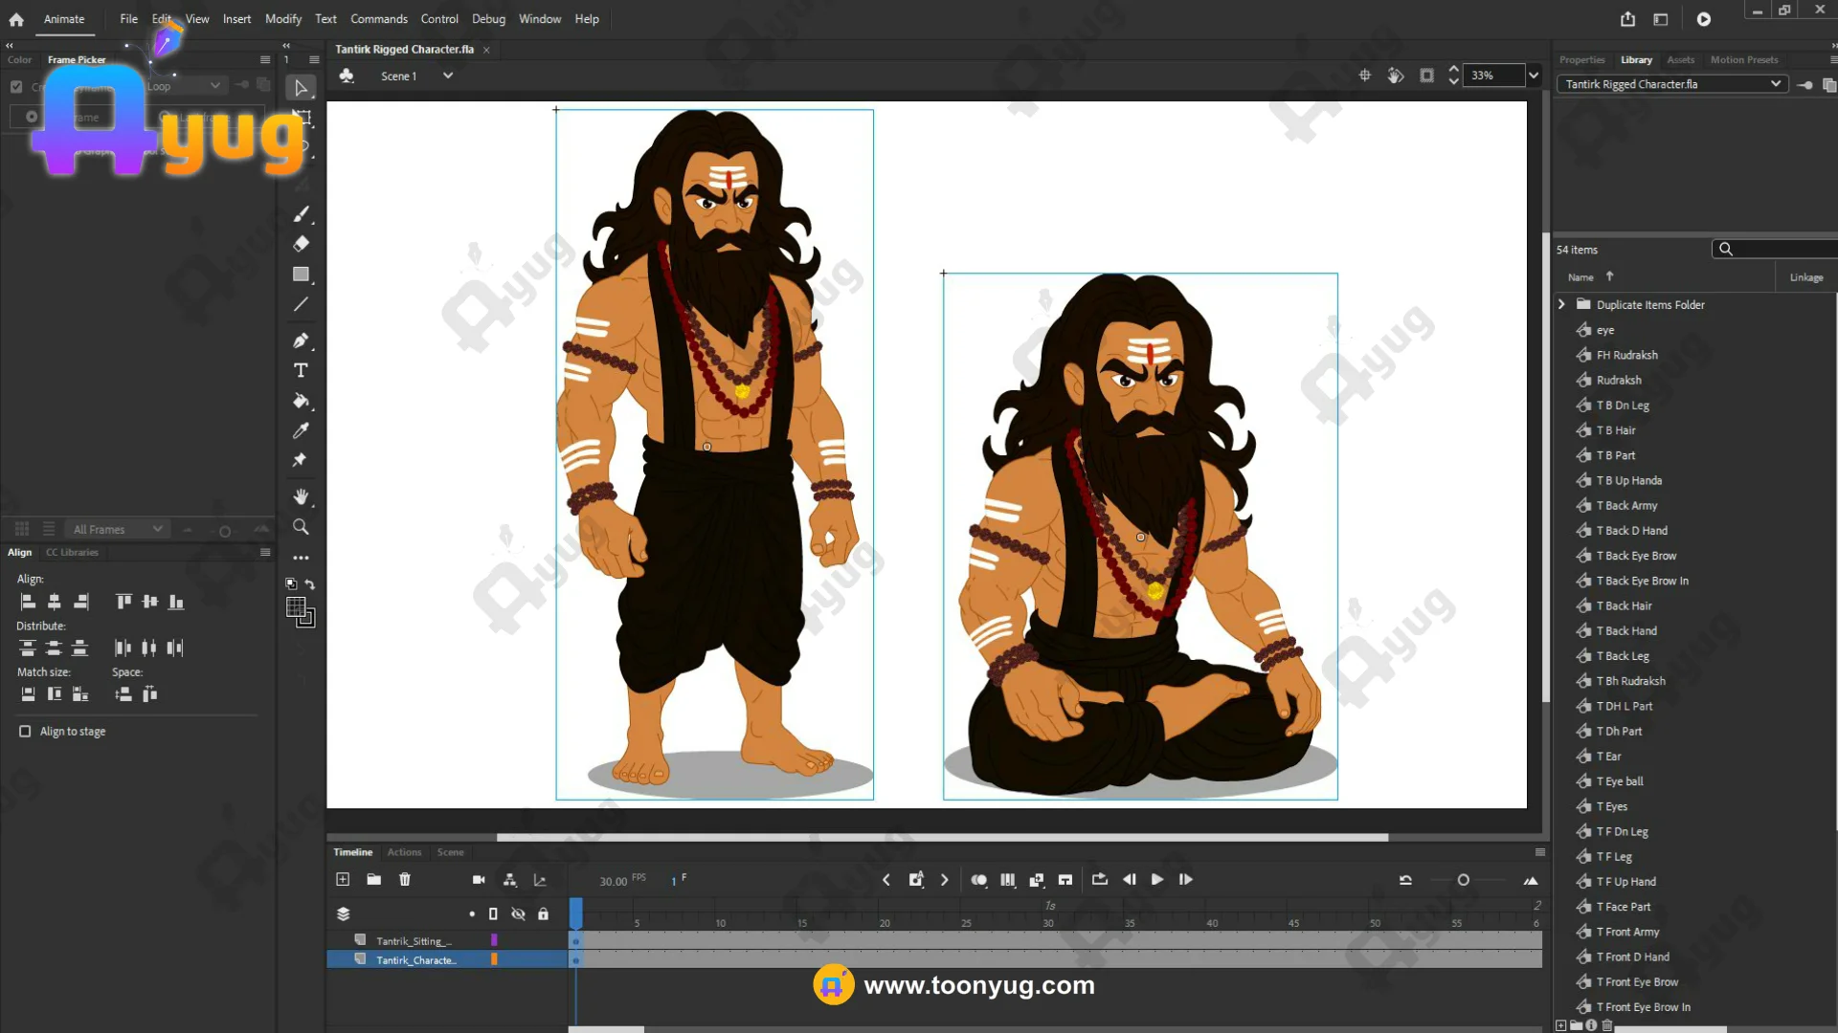Open the stage zoom percentage dropdown
The width and height of the screenshot is (1838, 1033).
click(x=1534, y=76)
